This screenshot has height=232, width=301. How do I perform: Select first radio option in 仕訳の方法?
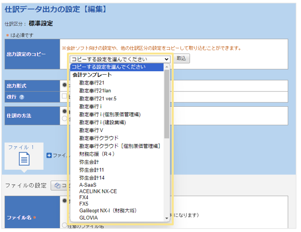(x=65, y=111)
